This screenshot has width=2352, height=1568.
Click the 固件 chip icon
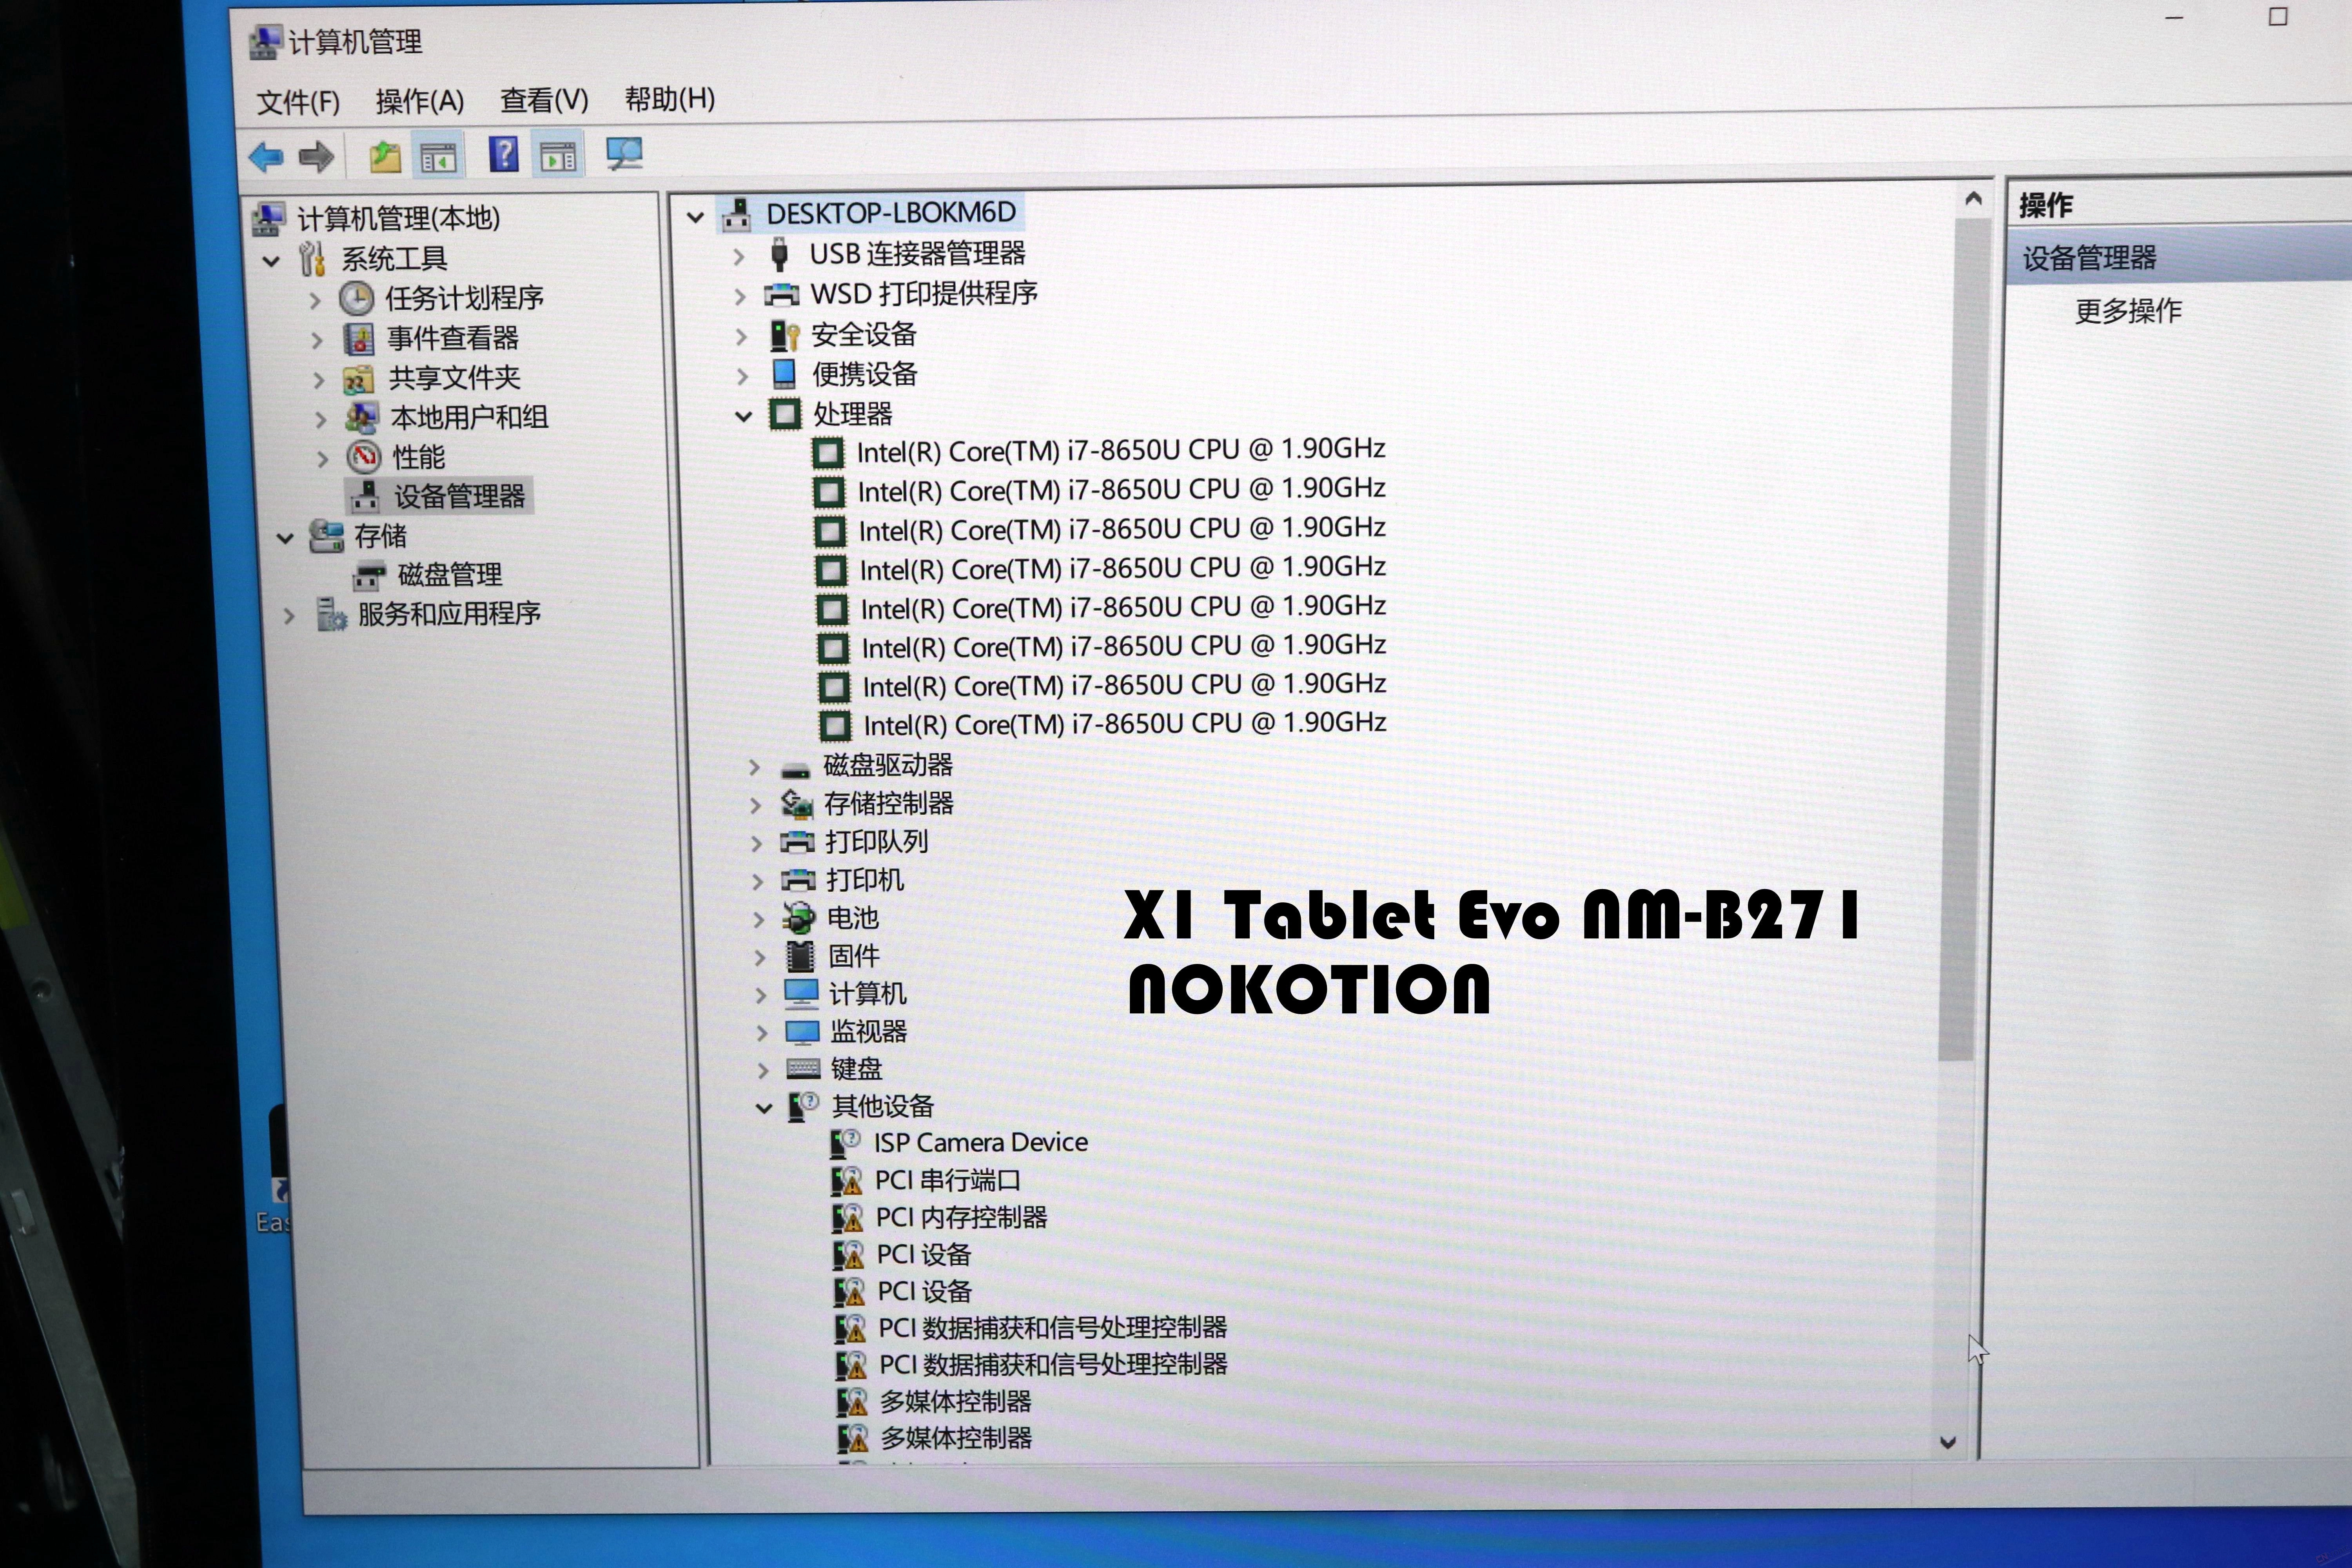(800, 956)
